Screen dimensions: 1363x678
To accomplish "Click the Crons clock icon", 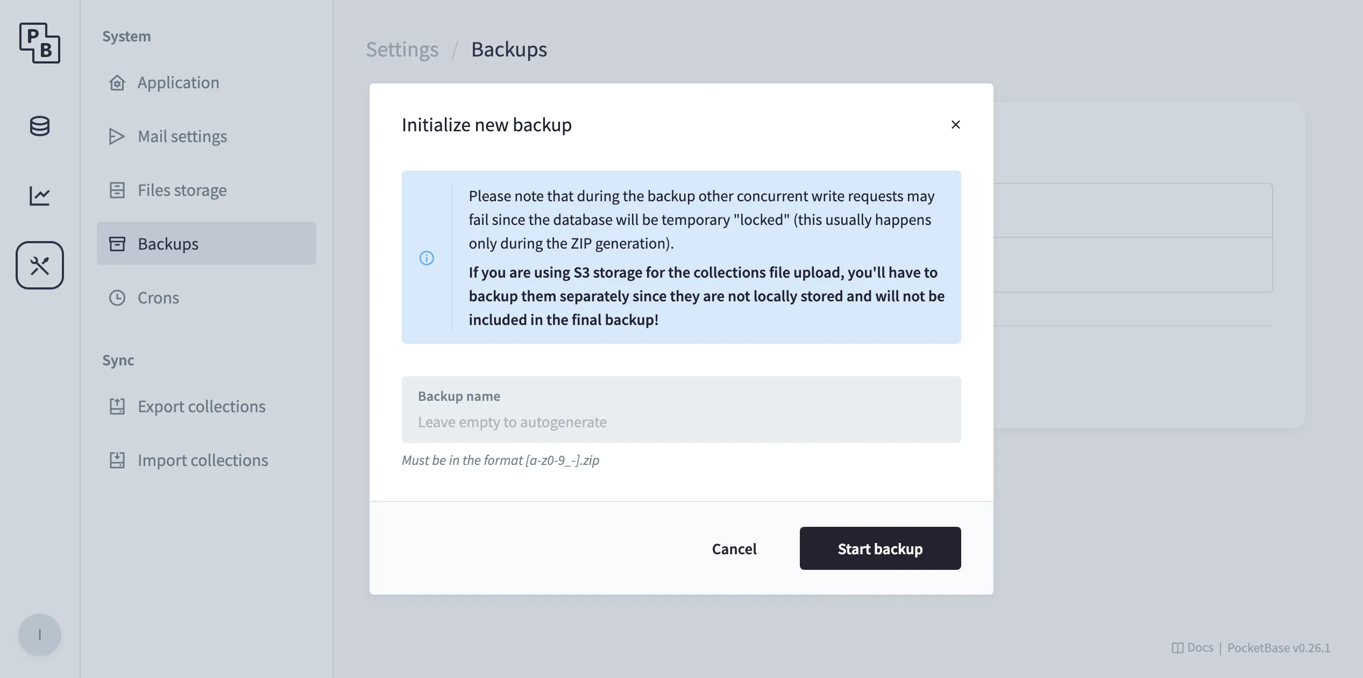I will pyautogui.click(x=116, y=298).
